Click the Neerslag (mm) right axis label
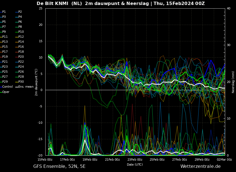236x172 pixels. 233,82
